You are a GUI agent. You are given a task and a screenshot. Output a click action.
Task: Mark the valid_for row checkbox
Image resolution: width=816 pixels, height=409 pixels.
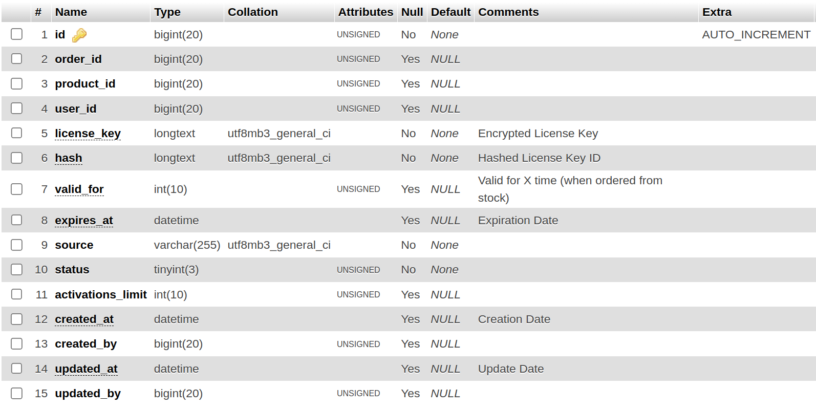pos(17,189)
